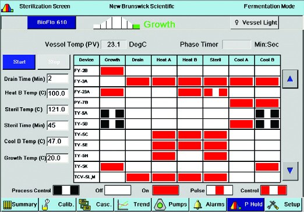The image size is (304, 212).
Task: Click the Control legend swatch
Action: tap(274, 190)
